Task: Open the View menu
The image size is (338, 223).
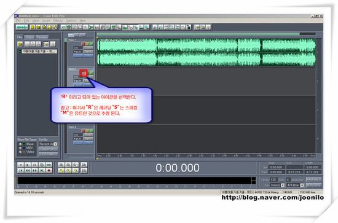Action: 36,21
